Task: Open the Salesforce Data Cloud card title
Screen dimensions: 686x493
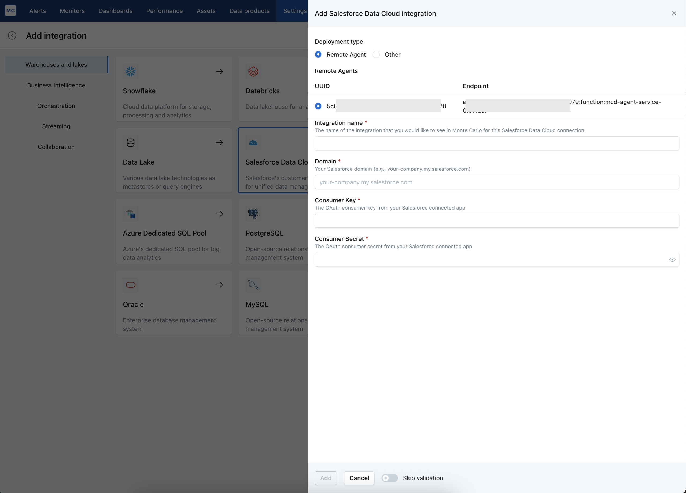Action: [x=276, y=162]
